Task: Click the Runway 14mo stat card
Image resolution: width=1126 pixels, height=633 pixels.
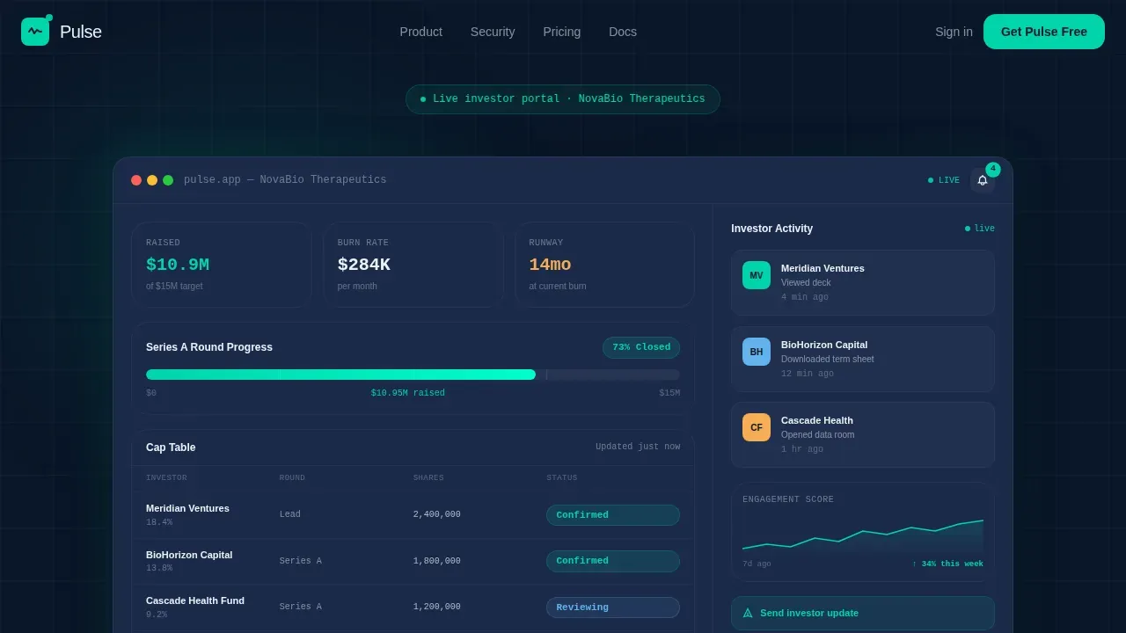Action: [604, 265]
